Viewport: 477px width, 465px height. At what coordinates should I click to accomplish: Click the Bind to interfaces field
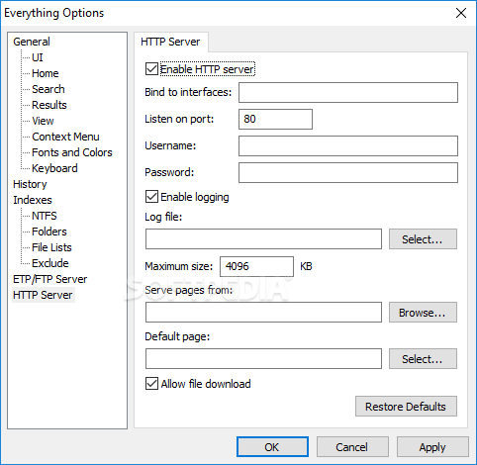pyautogui.click(x=348, y=92)
